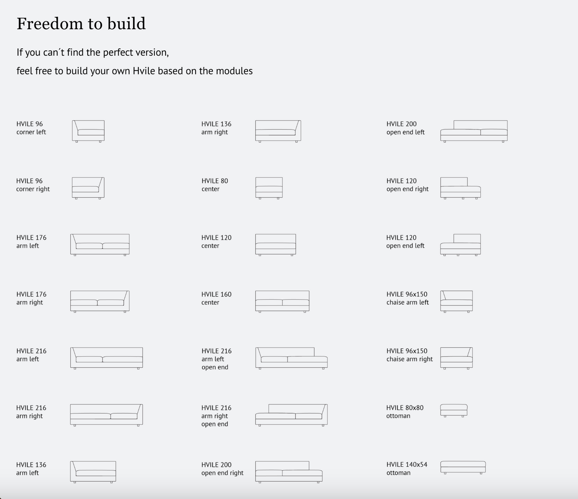This screenshot has width=578, height=499.
Task: Click the 'HVILE 216 arm left open end' label
Action: click(x=216, y=359)
